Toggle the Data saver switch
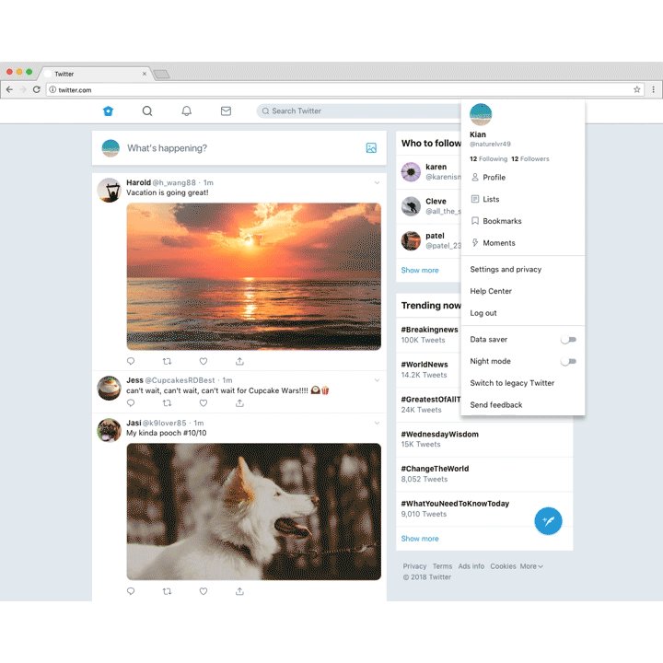Screen dimensions: 663x663 tap(568, 340)
